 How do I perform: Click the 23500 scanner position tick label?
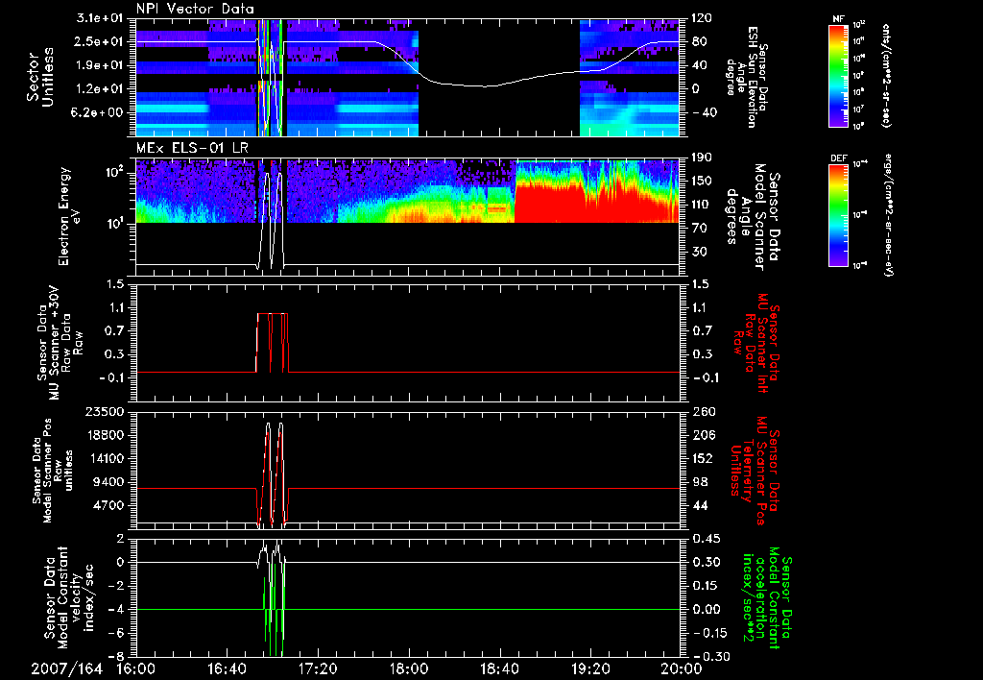[106, 411]
